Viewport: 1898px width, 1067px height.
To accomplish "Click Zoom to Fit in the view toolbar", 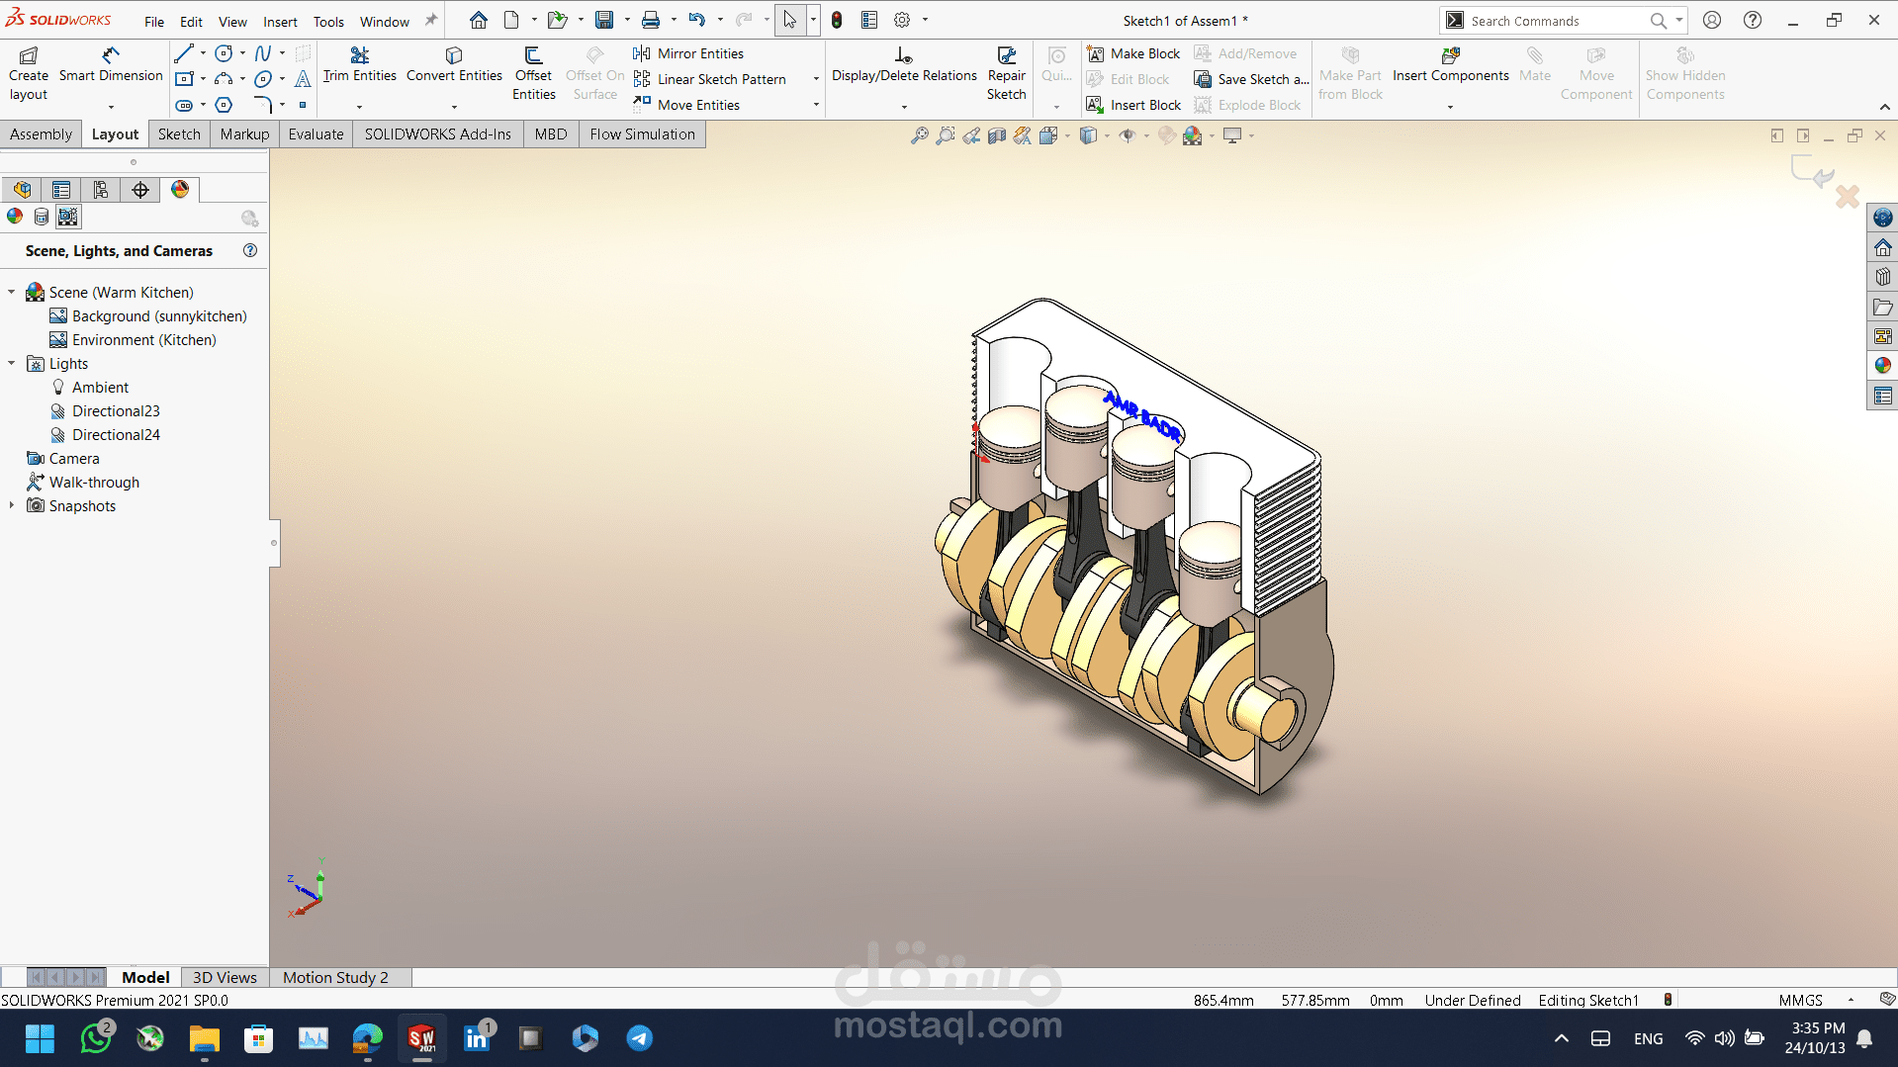I will tap(920, 135).
